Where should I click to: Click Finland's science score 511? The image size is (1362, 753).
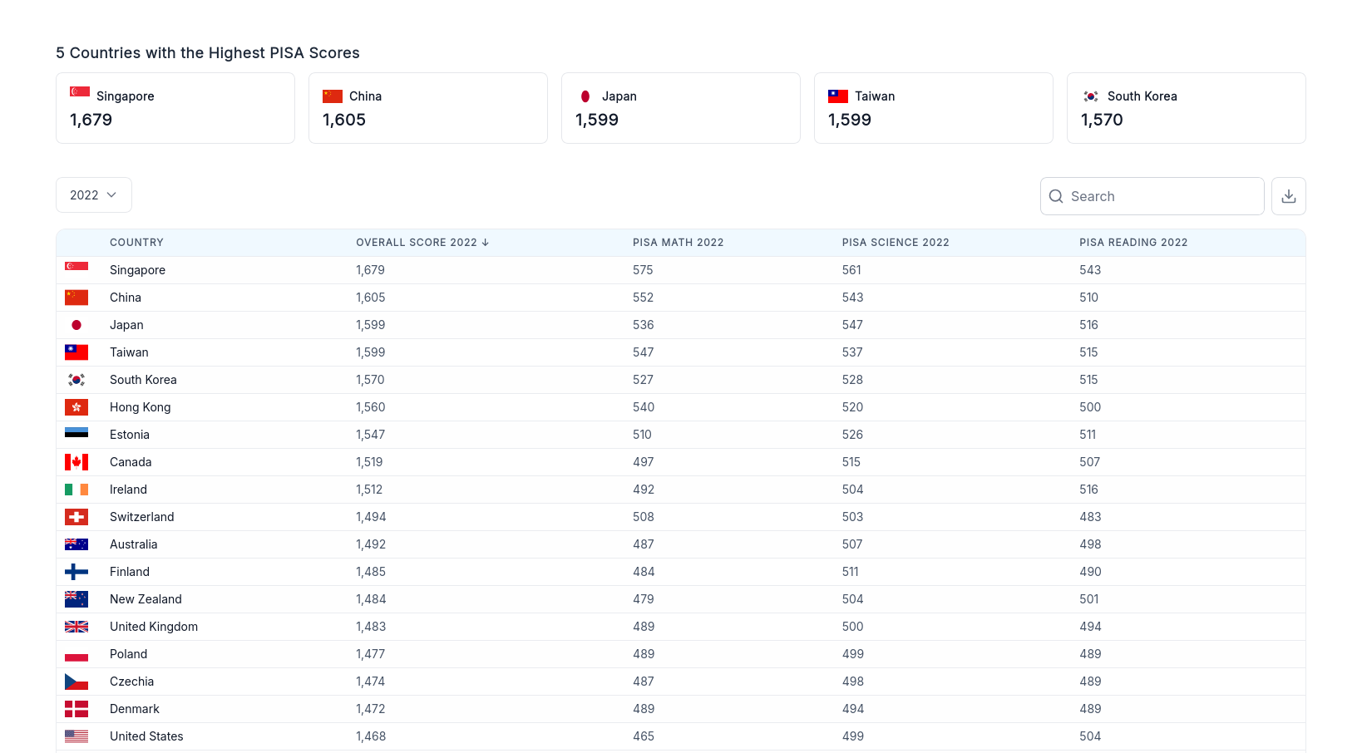pyautogui.click(x=850, y=572)
